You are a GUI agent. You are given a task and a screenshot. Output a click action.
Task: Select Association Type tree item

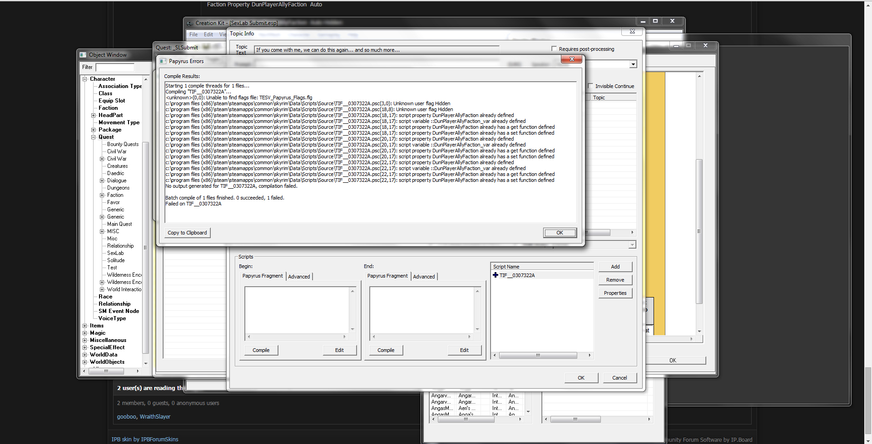(120, 86)
